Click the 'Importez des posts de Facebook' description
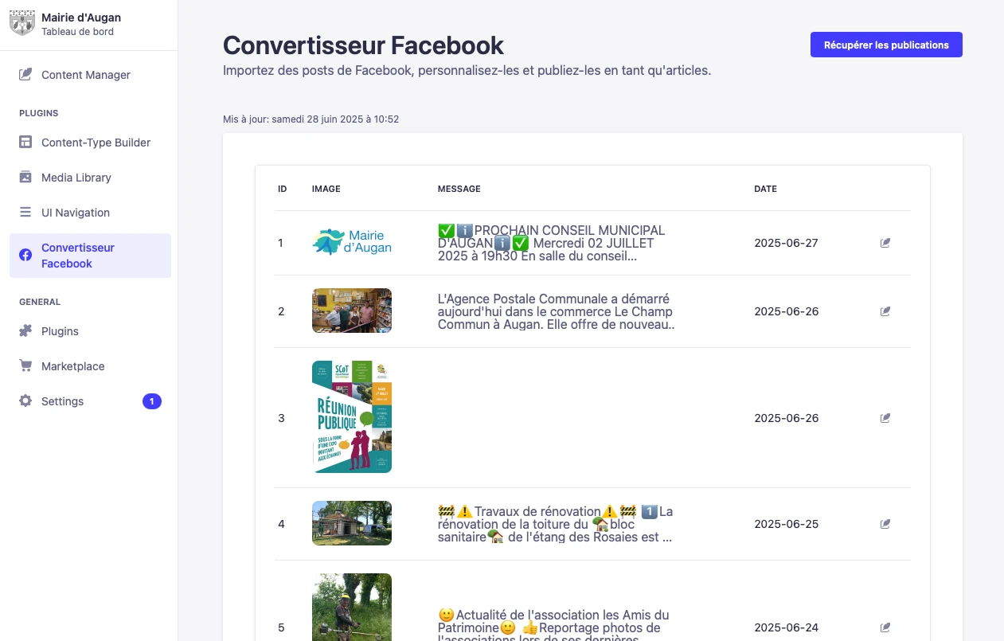 [x=467, y=70]
